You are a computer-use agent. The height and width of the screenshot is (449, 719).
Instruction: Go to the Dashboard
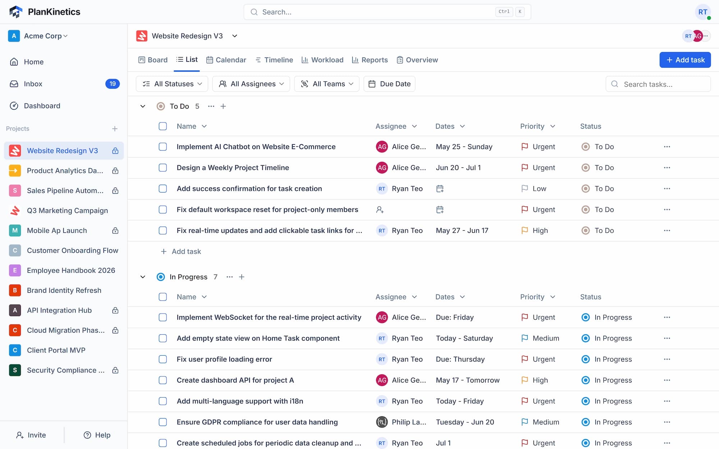pyautogui.click(x=64, y=106)
